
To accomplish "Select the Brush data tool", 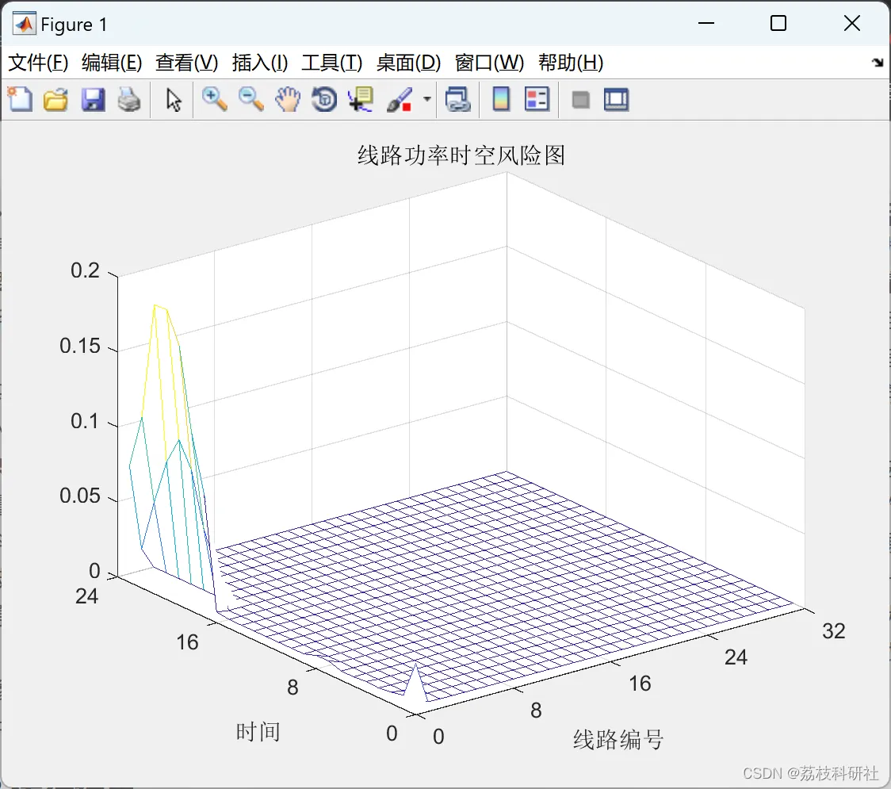I will pos(400,99).
